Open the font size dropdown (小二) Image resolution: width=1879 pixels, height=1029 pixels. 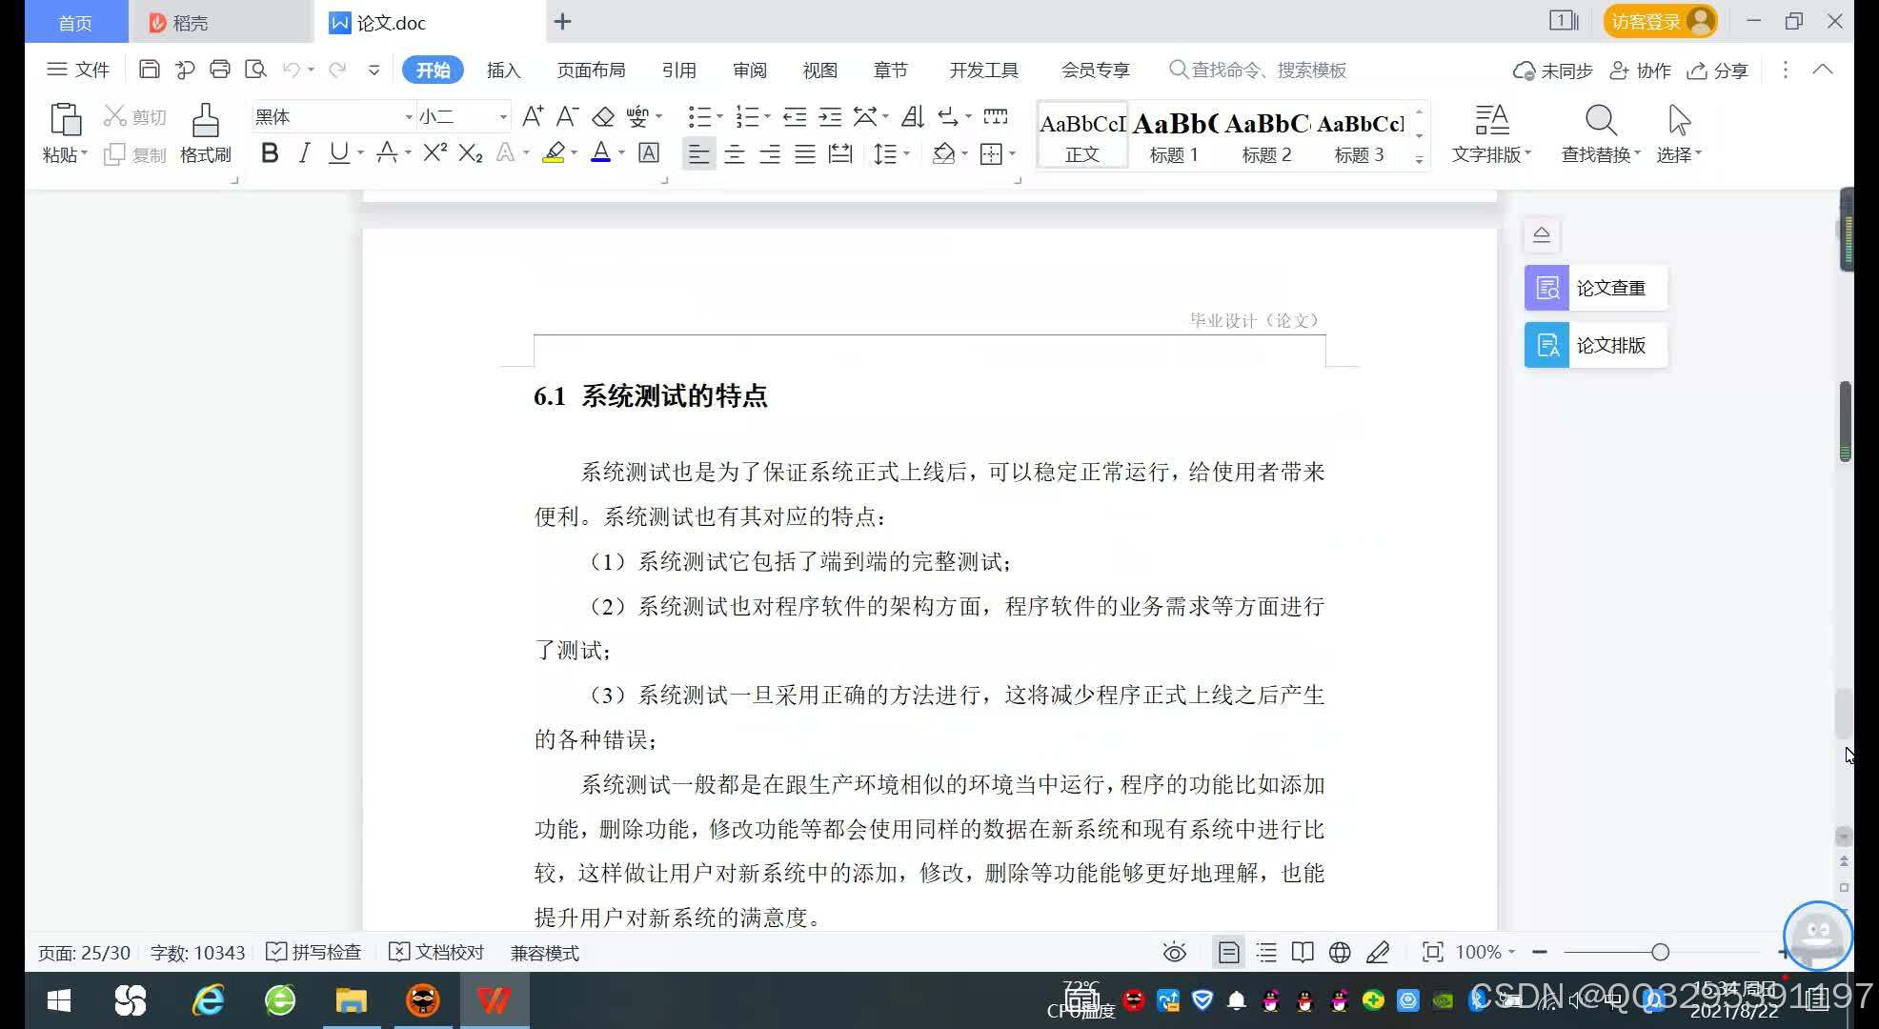503,117
